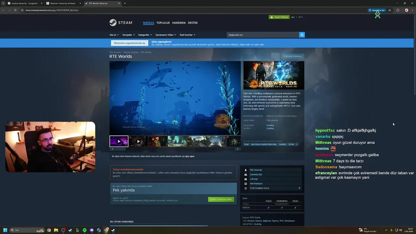This screenshot has width=416, height=234.
Task: Open the Chrome profile avatar
Action: [406, 10]
